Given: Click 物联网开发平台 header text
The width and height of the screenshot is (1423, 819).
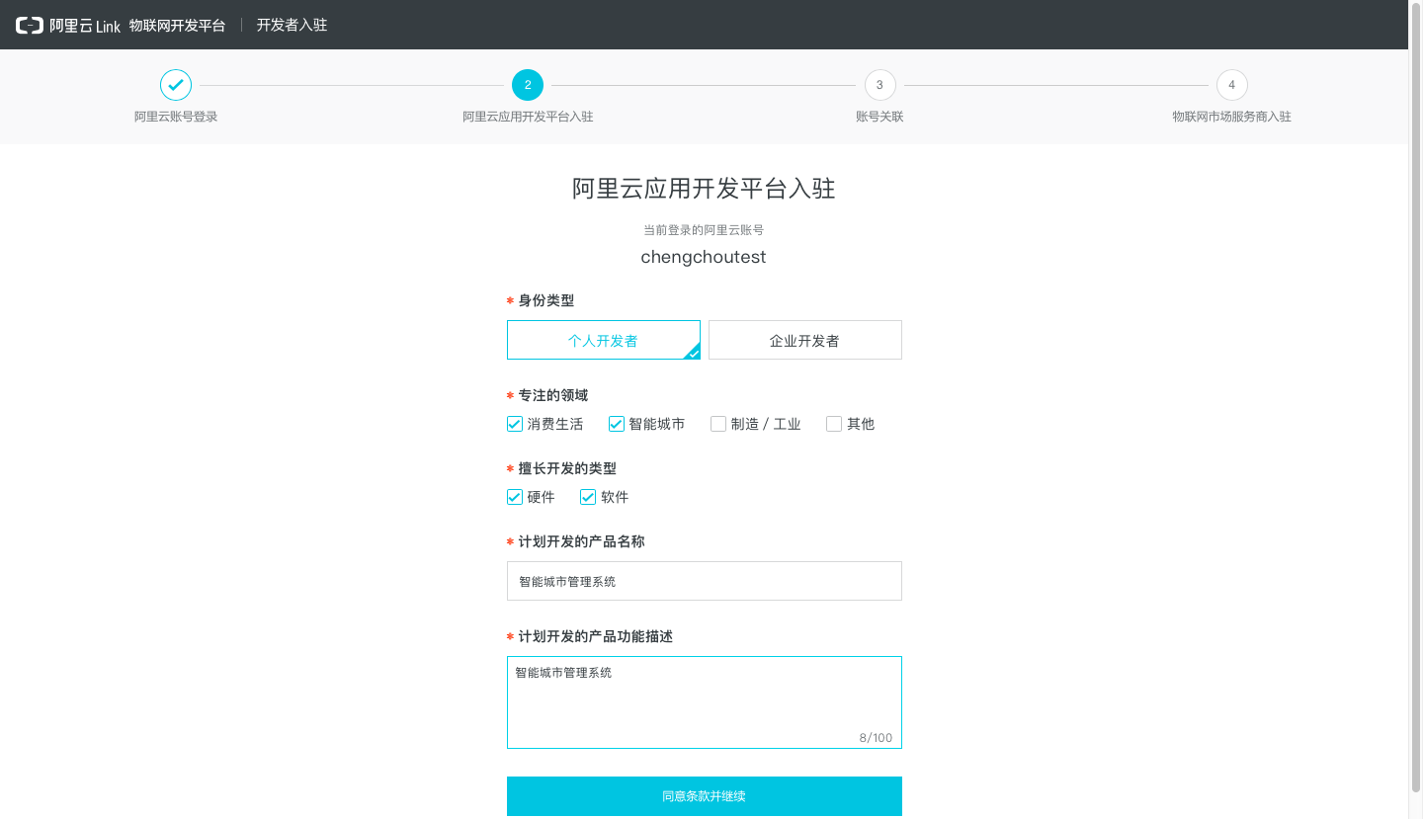Looking at the screenshot, I should [x=177, y=26].
